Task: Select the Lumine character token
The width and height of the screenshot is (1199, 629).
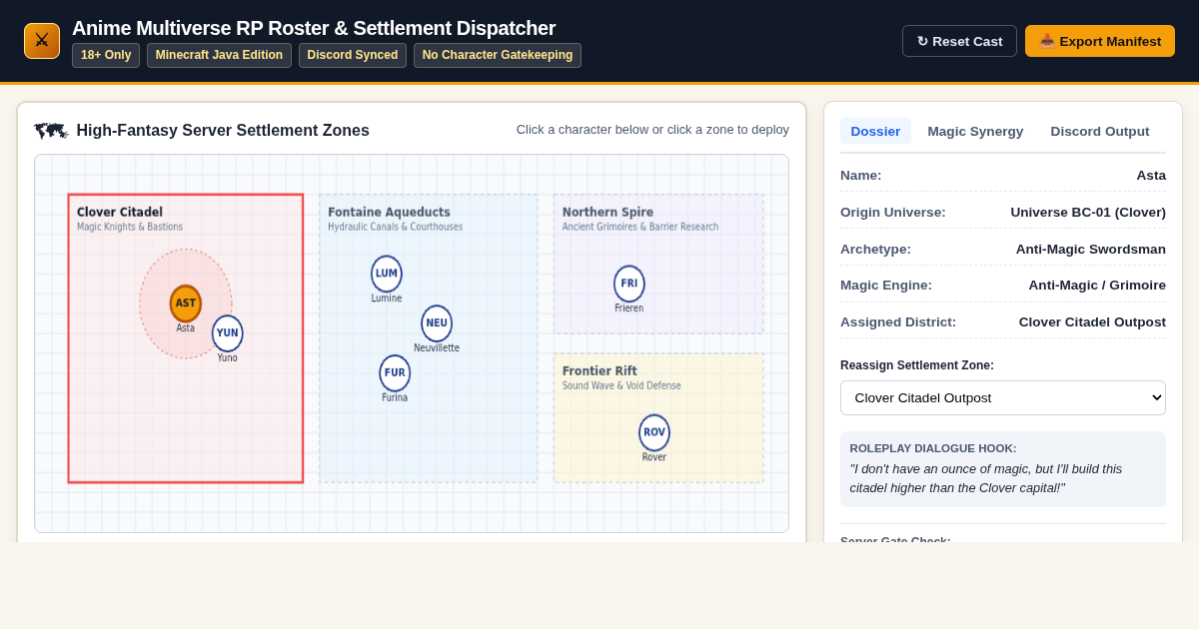Action: point(387,274)
